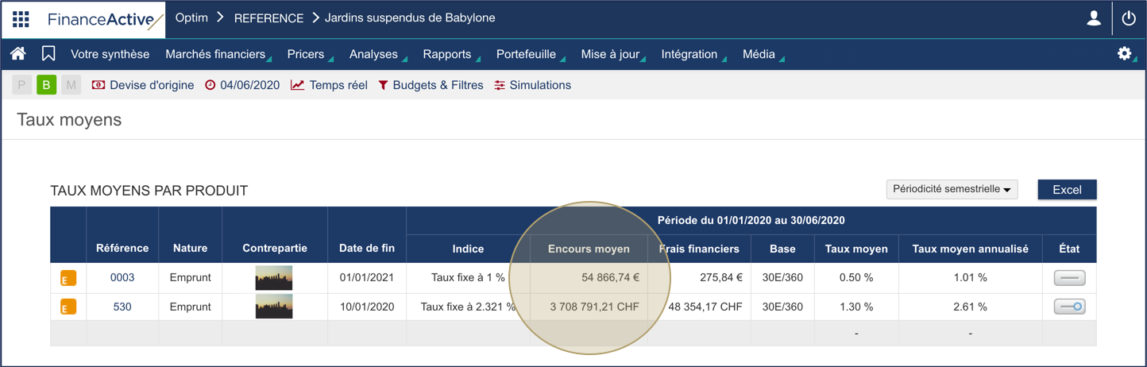Click the counterparty thumbnail for loan 530
This screenshot has width=1147, height=367.
click(x=274, y=307)
